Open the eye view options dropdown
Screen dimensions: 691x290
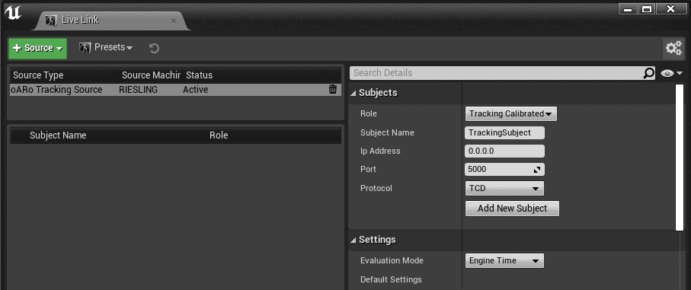coord(671,73)
